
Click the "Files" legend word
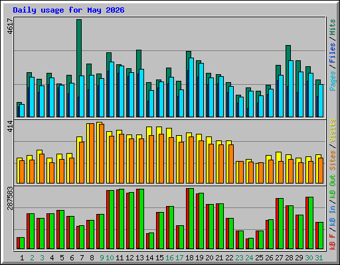click(333, 53)
